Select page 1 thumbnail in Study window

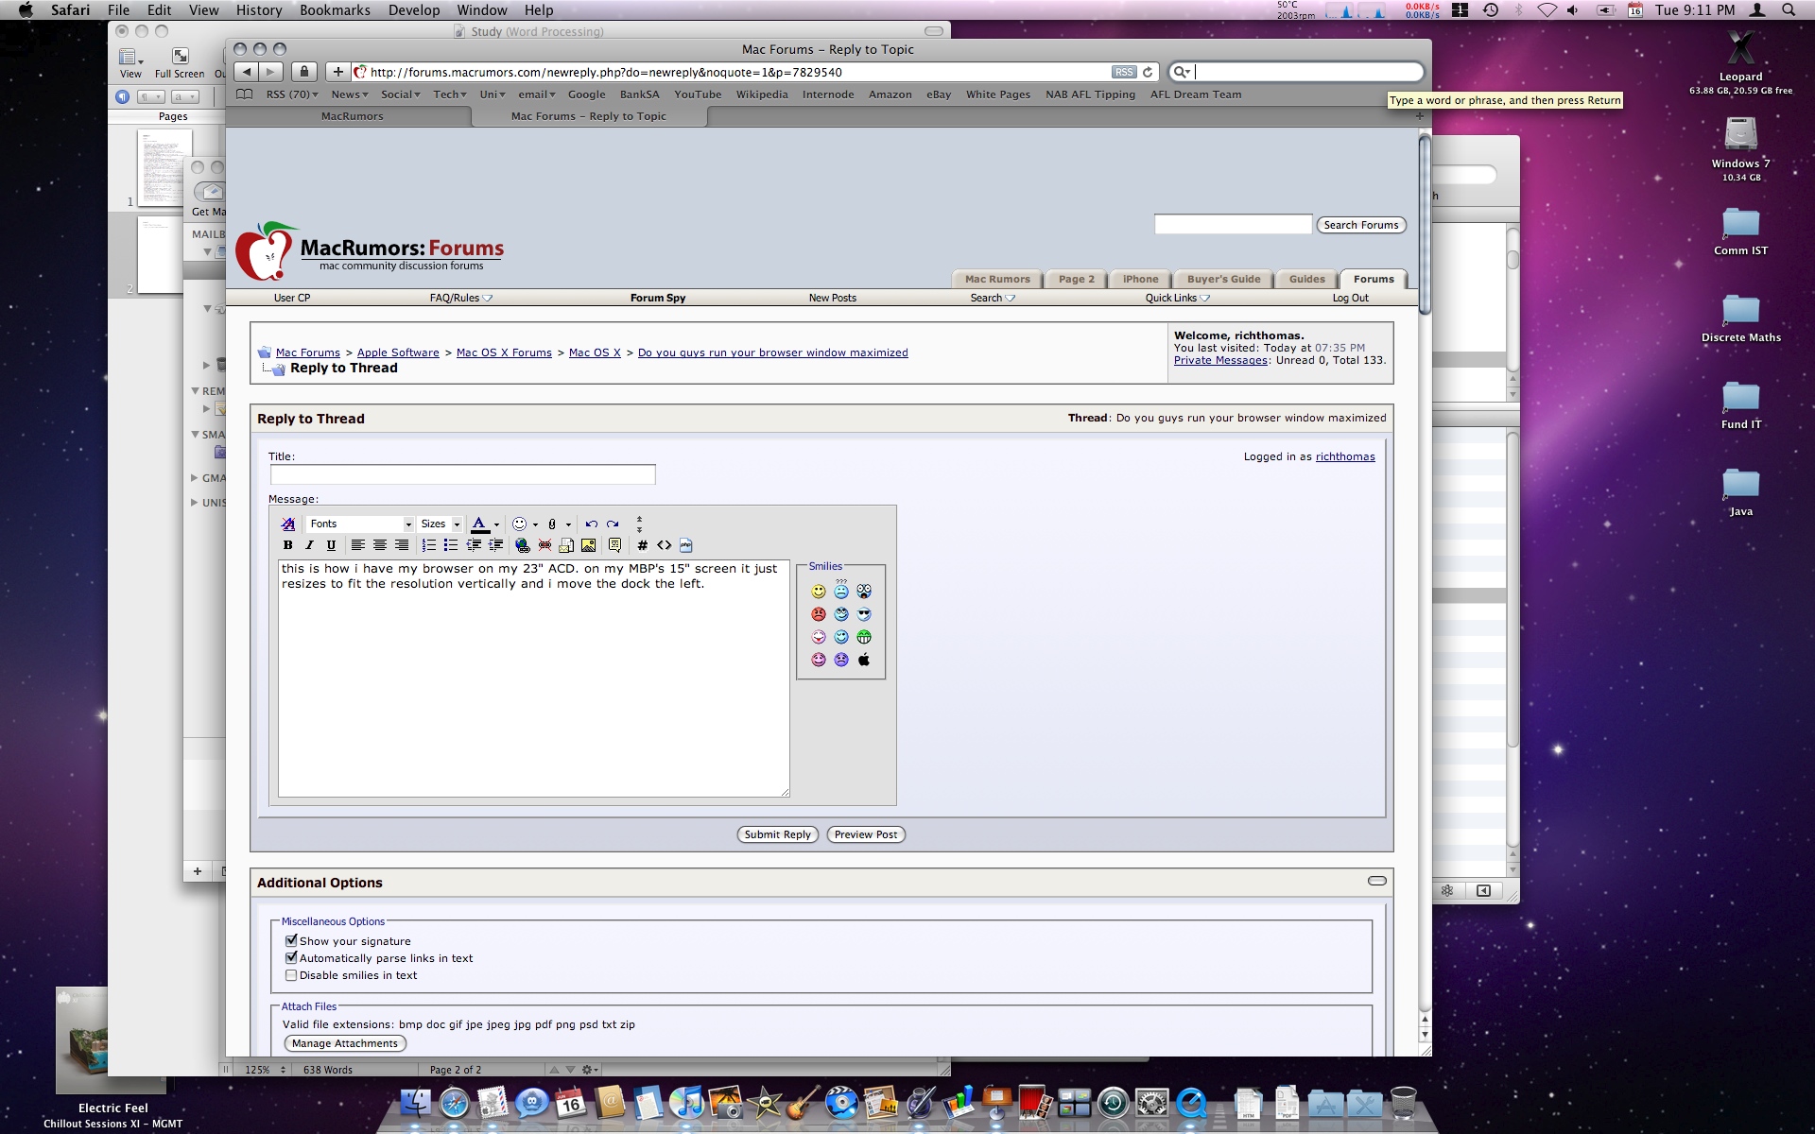pos(164,167)
